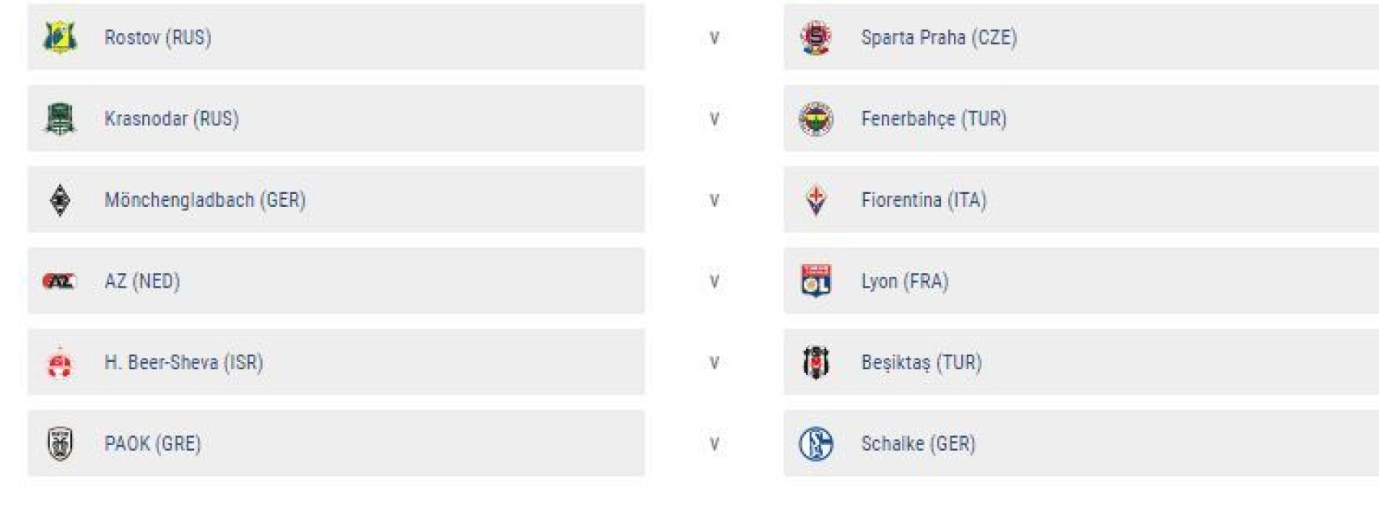This screenshot has width=1379, height=517.
Task: Select the Beşiktaş (TUR) team name
Action: [921, 363]
